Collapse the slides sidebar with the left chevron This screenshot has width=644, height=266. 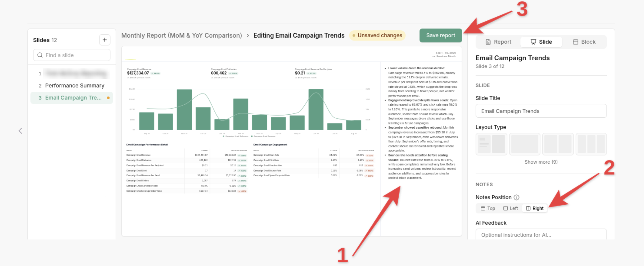(20, 131)
